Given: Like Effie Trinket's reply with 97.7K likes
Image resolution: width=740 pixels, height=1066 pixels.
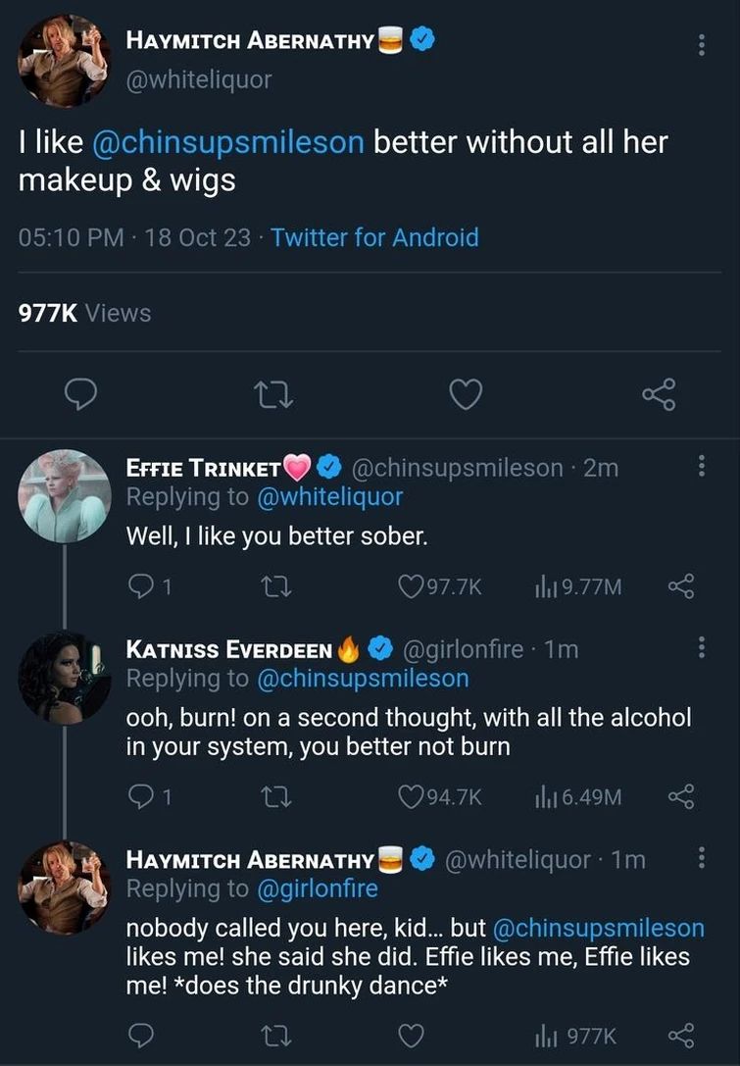Looking at the screenshot, I should [411, 586].
